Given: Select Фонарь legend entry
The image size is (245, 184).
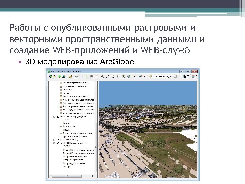Looking at the screenshot, I should click(x=67, y=167).
